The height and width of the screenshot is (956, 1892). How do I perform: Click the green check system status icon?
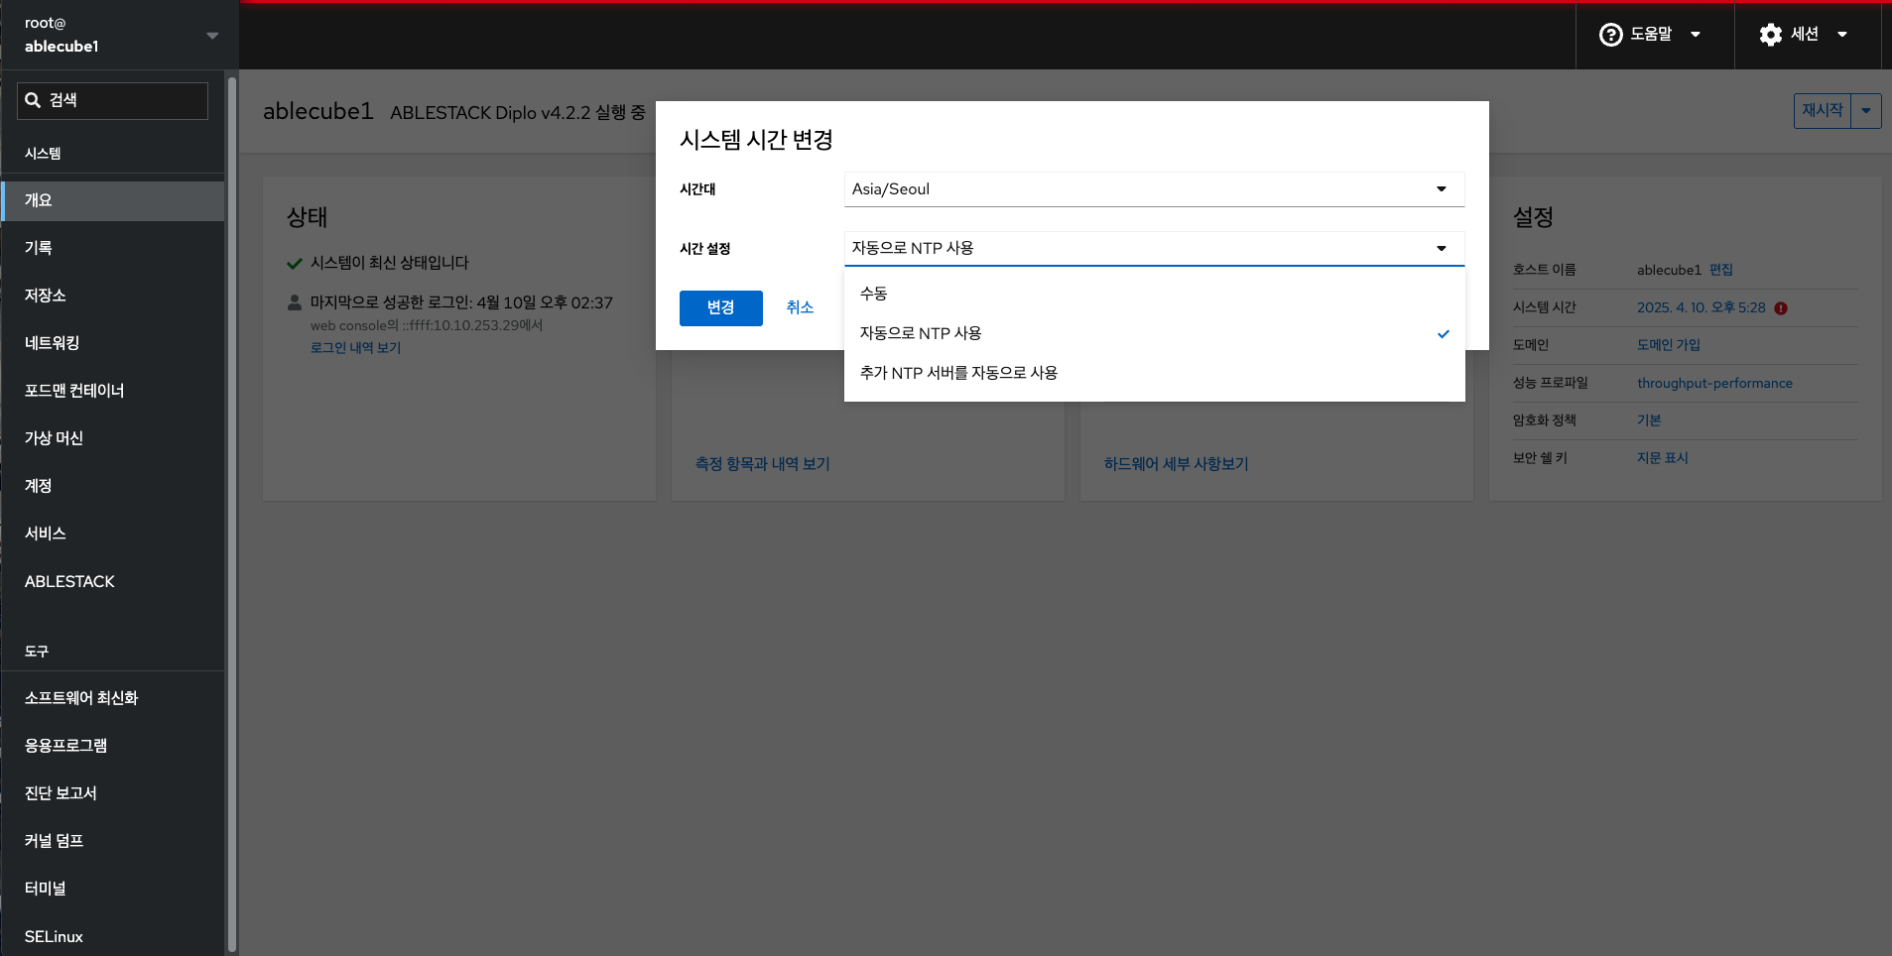tap(295, 264)
